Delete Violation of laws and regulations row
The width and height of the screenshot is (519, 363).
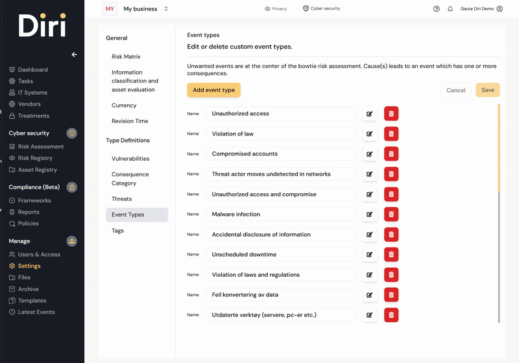(x=391, y=275)
